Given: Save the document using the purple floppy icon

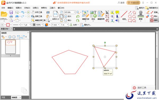Looking at the screenshot, I should click(x=11, y=12).
